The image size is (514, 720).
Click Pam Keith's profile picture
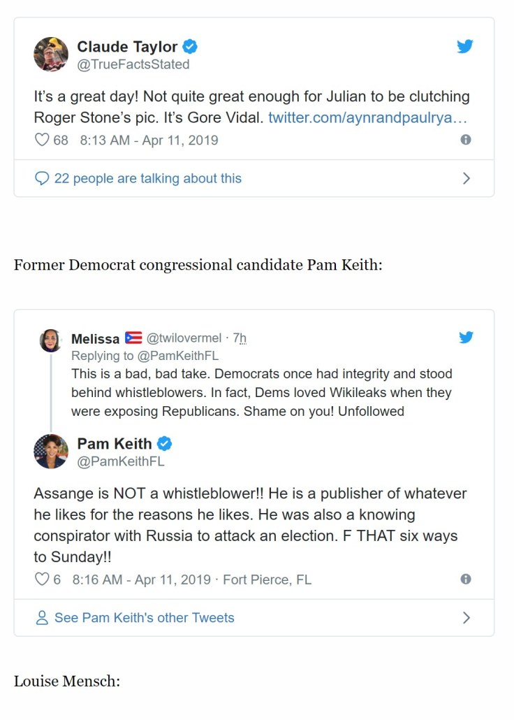[51, 451]
